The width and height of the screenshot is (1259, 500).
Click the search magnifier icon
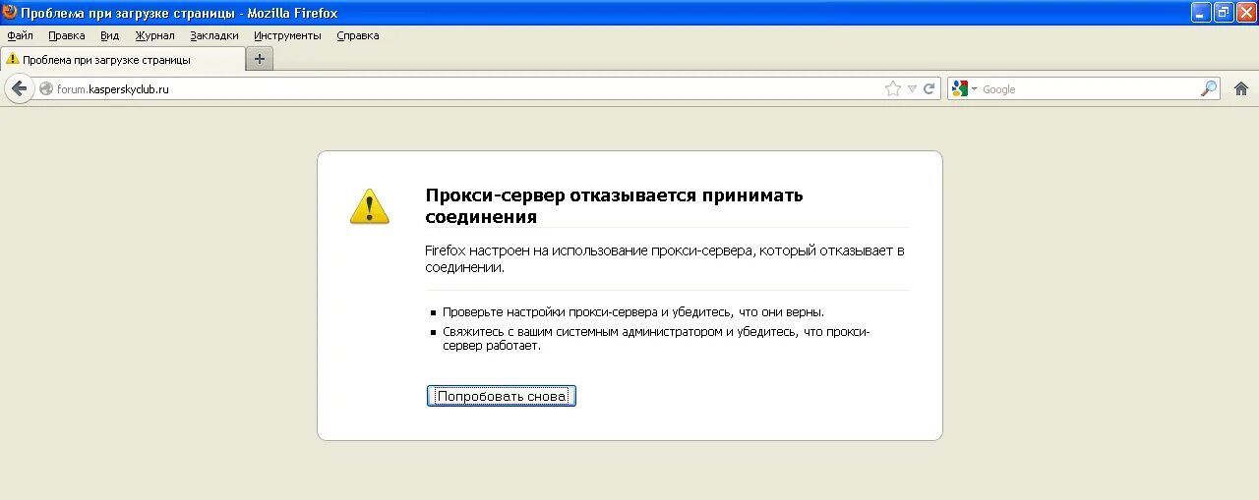coord(1209,88)
